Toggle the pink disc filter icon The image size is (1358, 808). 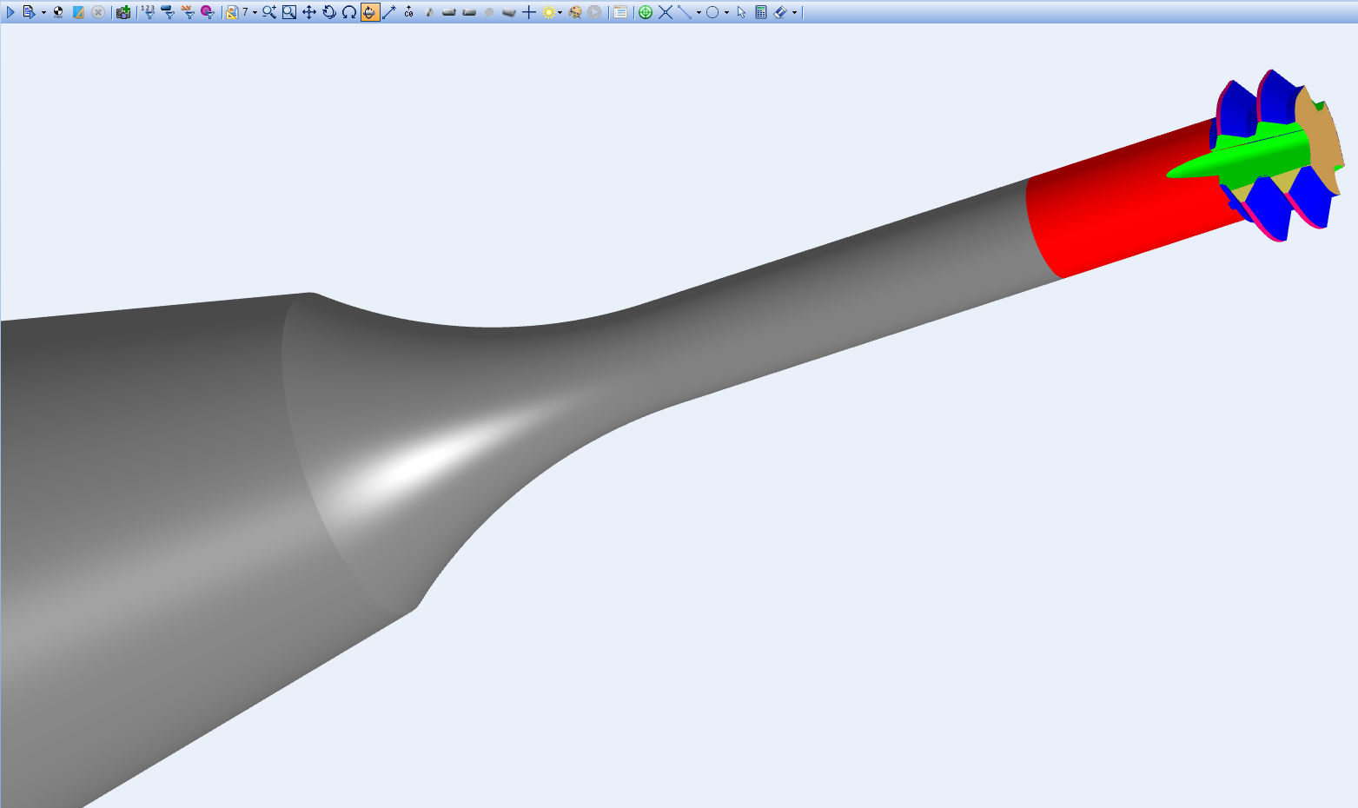tap(207, 12)
